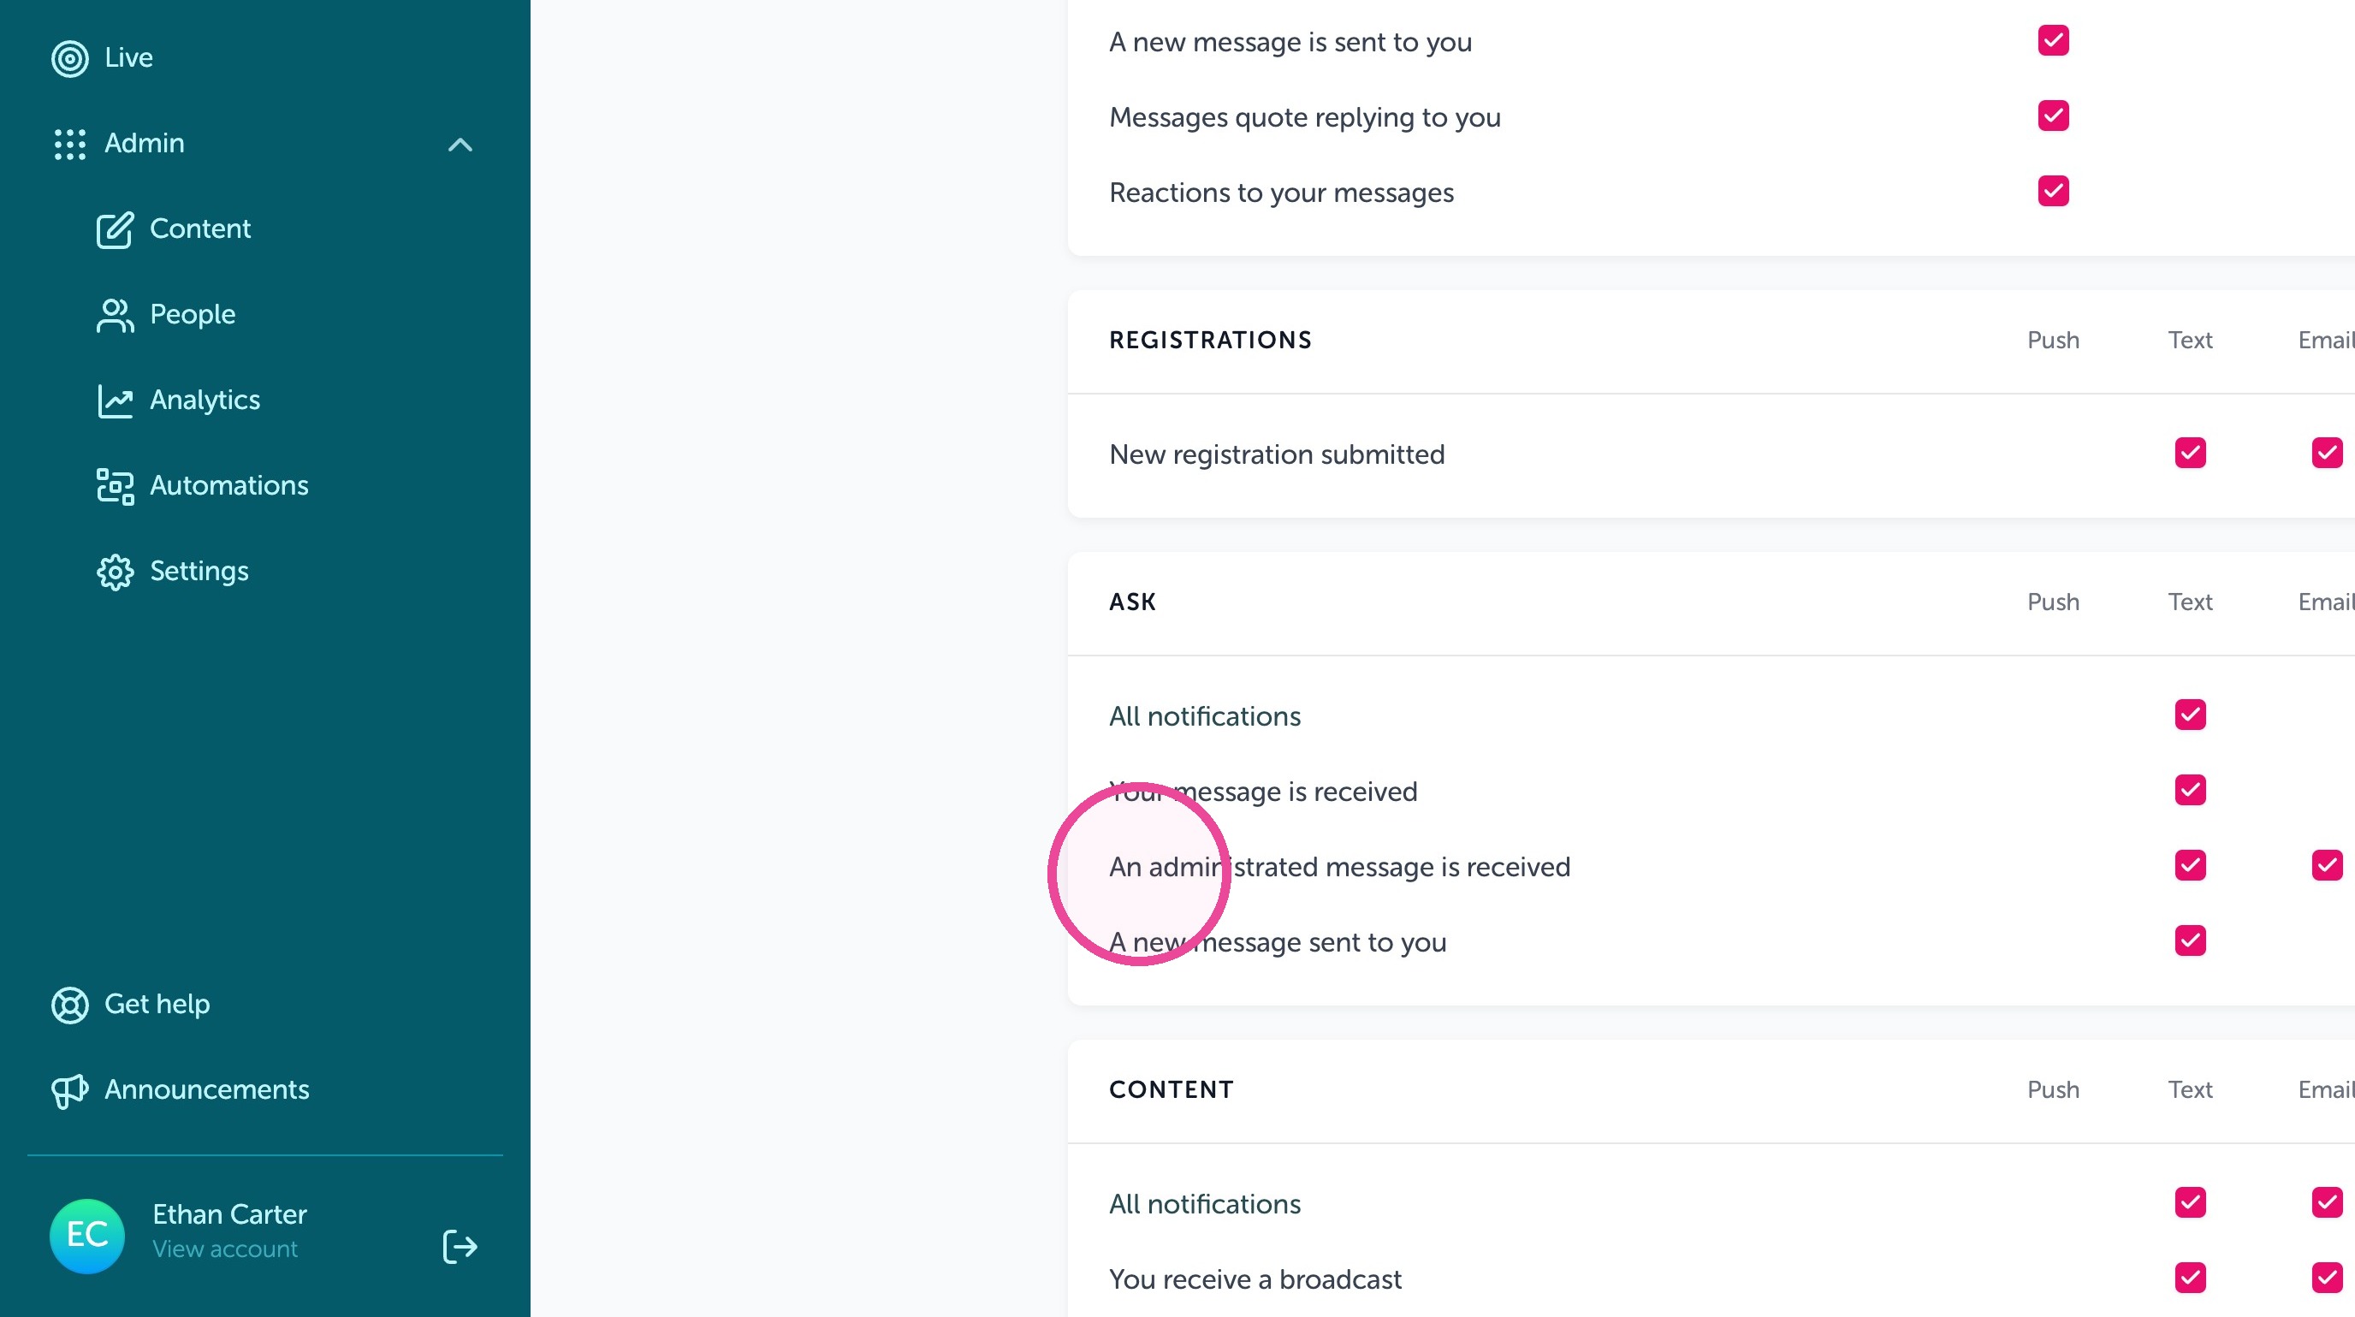
Task: Collapse the Admin menu chevron
Action: point(460,145)
